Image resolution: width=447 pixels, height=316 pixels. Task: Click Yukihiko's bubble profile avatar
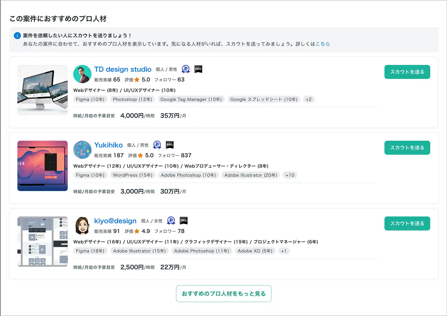click(82, 150)
